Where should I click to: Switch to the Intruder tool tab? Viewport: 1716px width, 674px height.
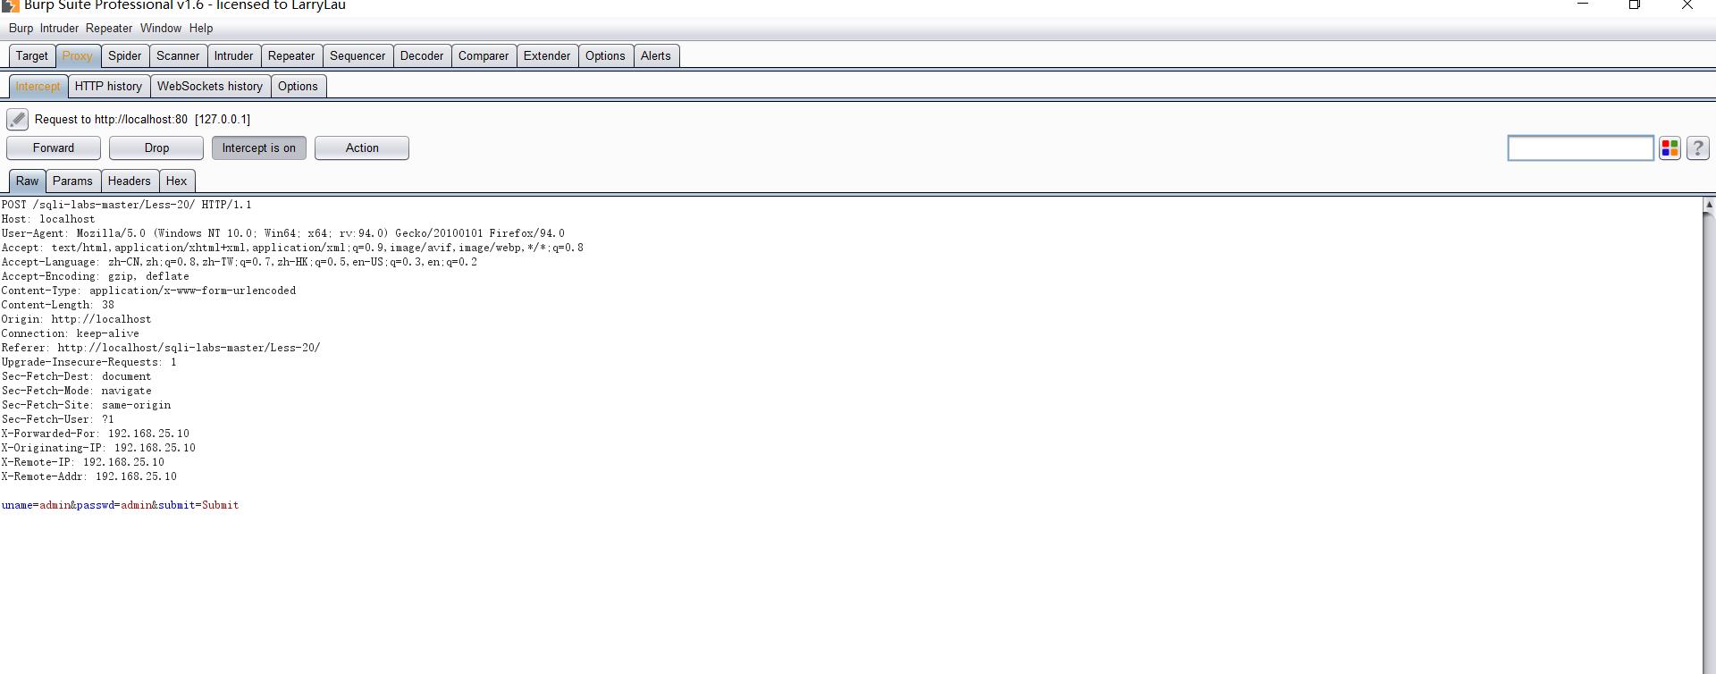[x=233, y=56]
